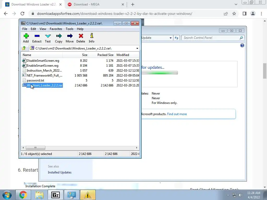Screen dimensions: 267x200
Task: Select DisableSmartScreen.reg file
Action: pos(43,60)
